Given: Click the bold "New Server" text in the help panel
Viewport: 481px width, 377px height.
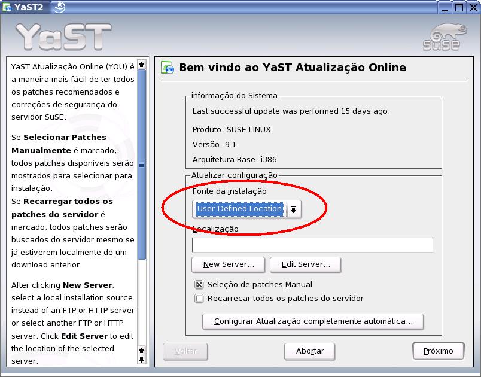Looking at the screenshot, I should click(x=87, y=285).
